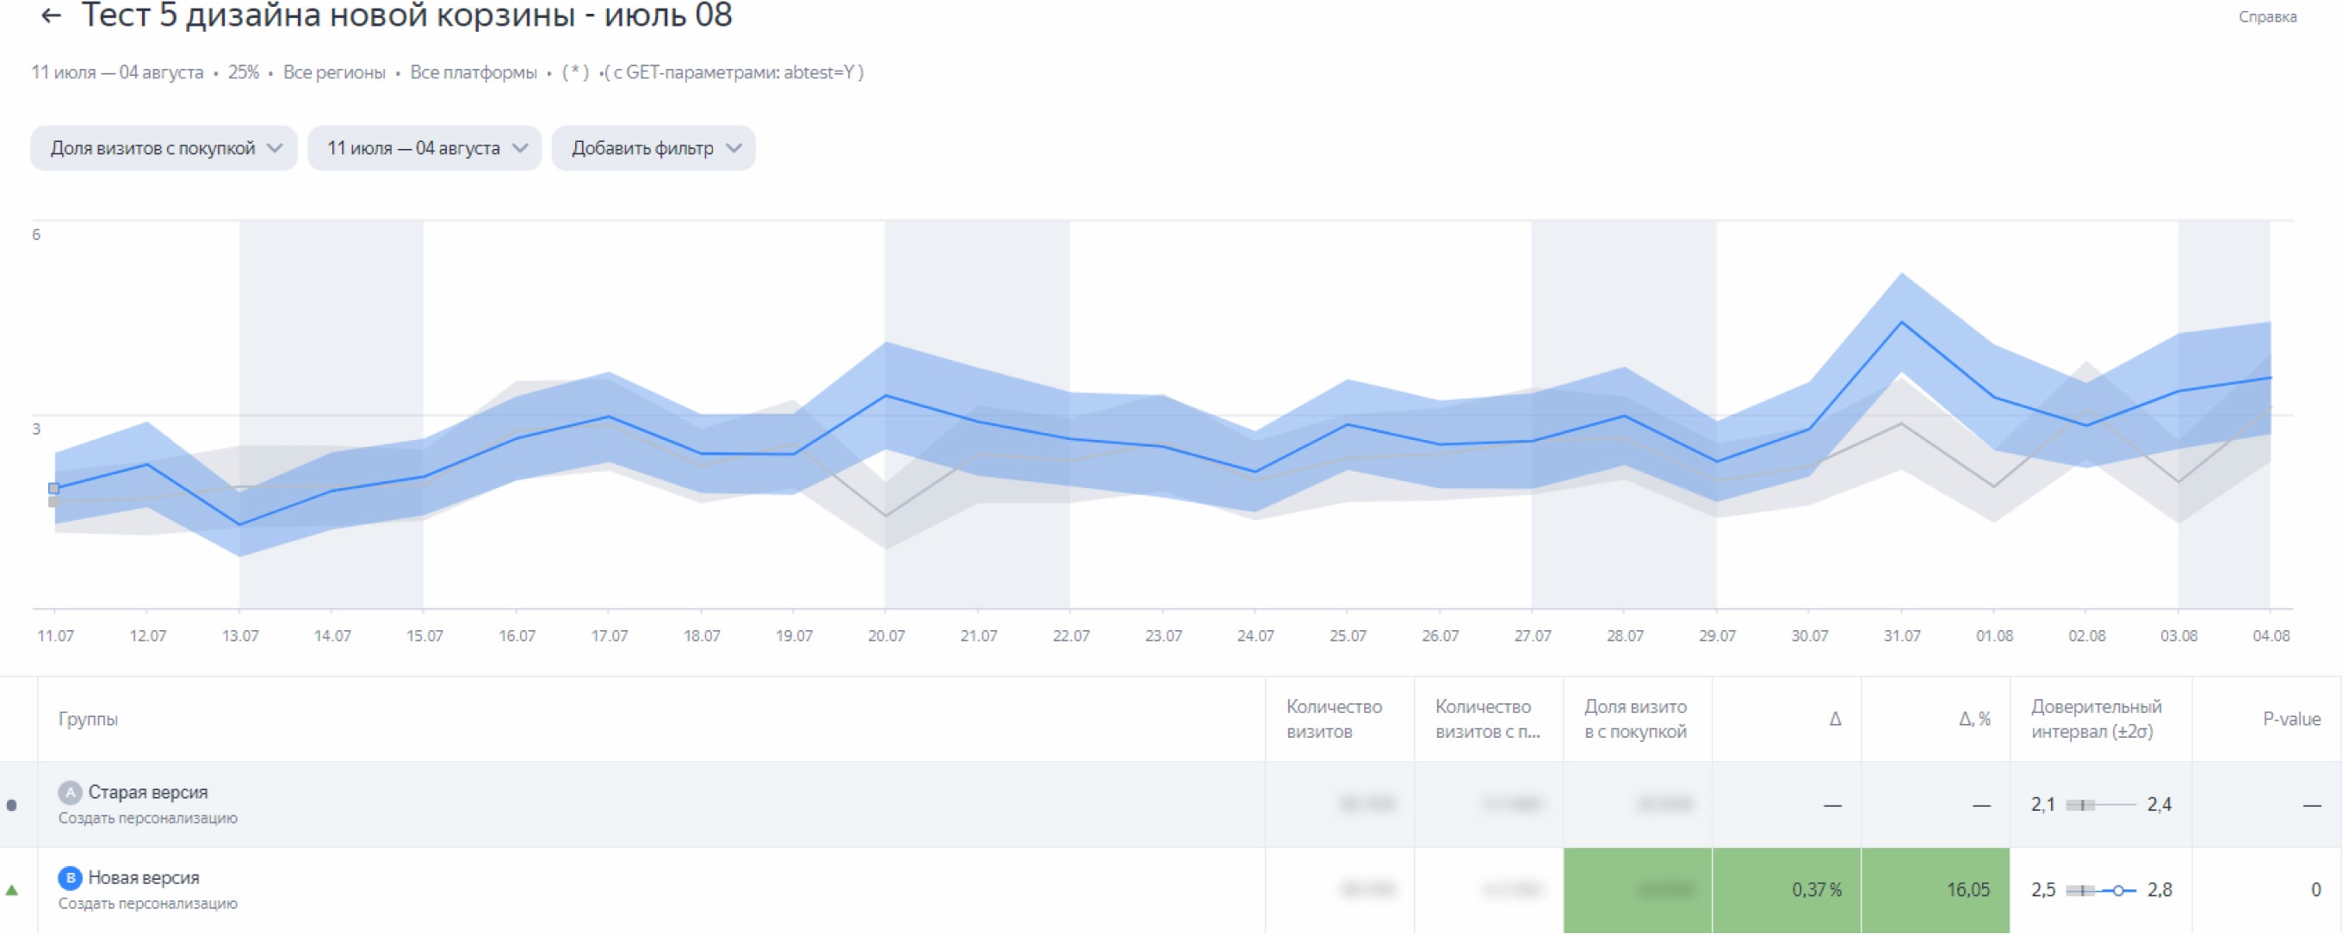The image size is (2342, 934).
Task: Click the back arrow next to the test title
Action: (x=51, y=15)
